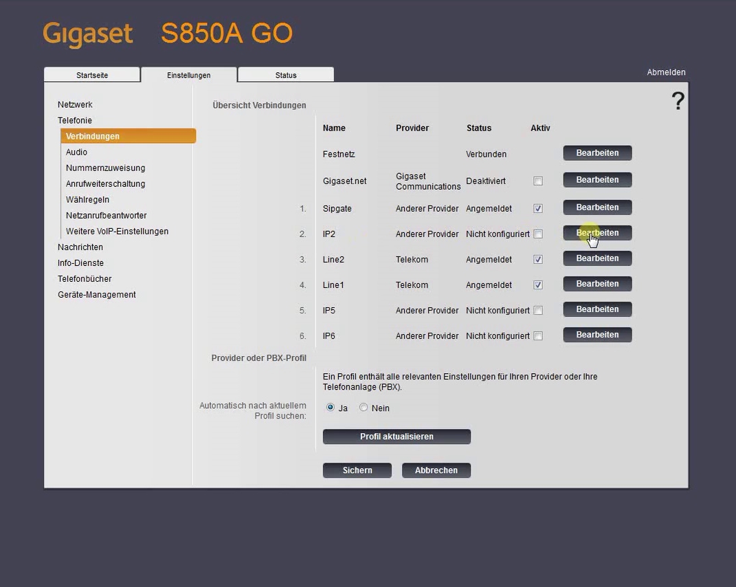The height and width of the screenshot is (587, 736).
Task: Uncheck the Line1 Telekom connection
Action: tap(538, 285)
